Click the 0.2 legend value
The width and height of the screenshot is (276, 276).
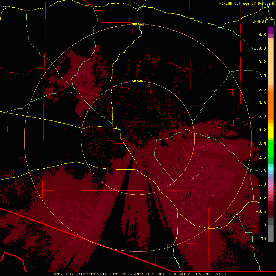click(x=262, y=198)
